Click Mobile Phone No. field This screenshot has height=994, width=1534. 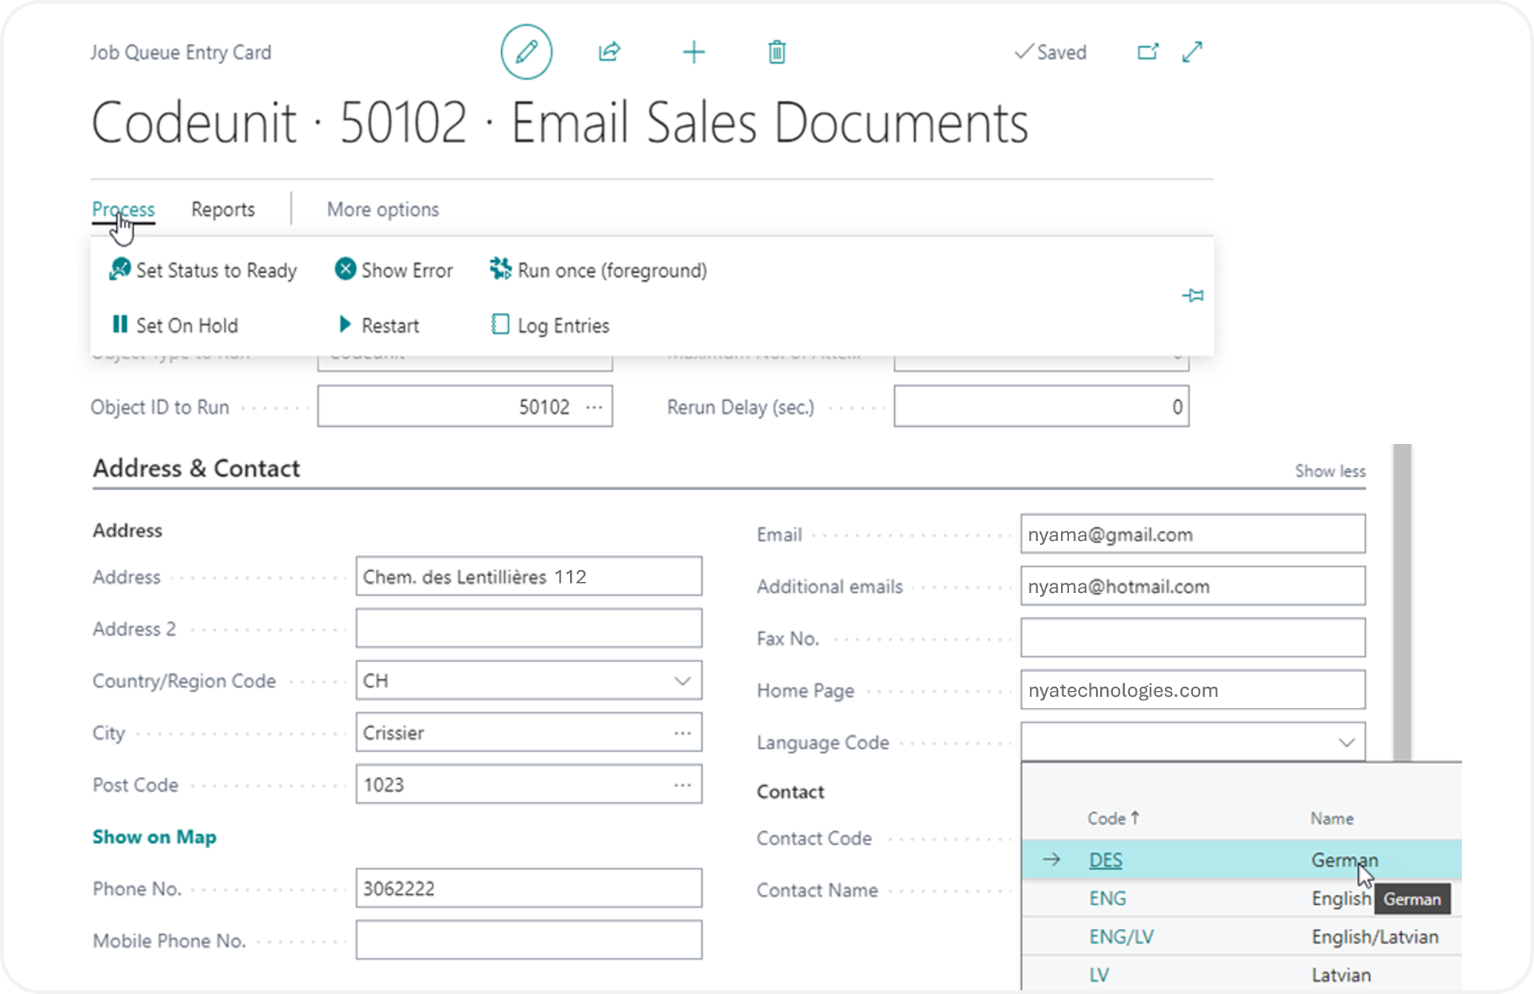click(529, 940)
